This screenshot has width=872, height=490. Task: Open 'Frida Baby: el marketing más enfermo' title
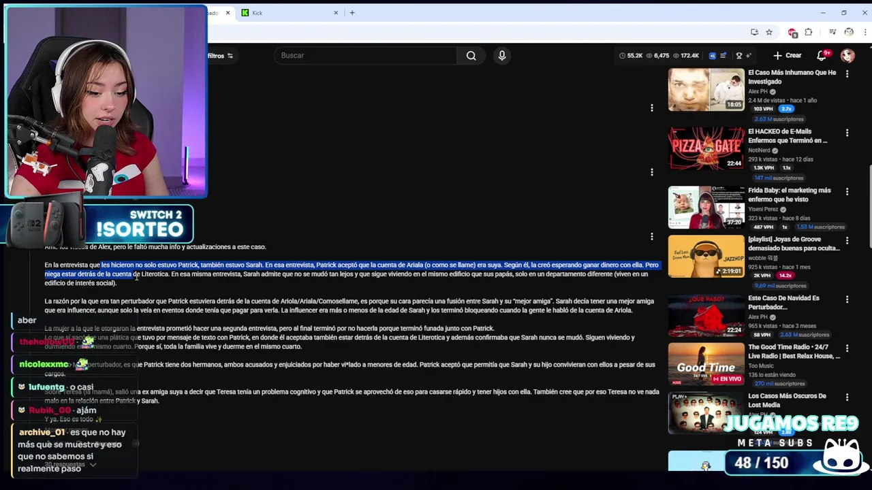[x=789, y=195]
